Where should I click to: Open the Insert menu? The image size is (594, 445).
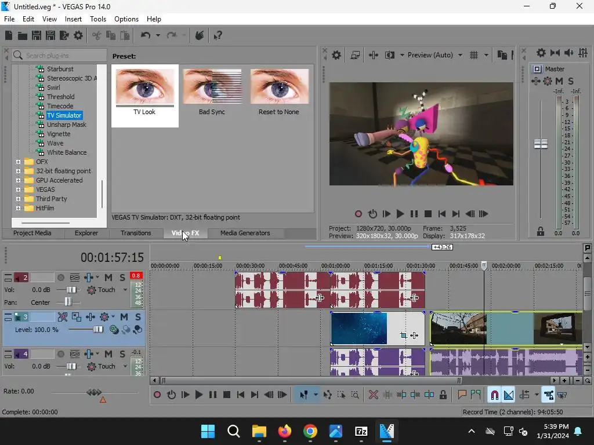(x=73, y=19)
